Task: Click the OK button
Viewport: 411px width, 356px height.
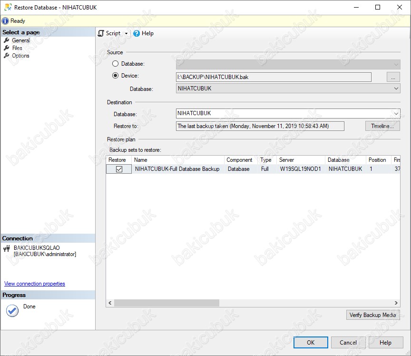Action: 311,343
